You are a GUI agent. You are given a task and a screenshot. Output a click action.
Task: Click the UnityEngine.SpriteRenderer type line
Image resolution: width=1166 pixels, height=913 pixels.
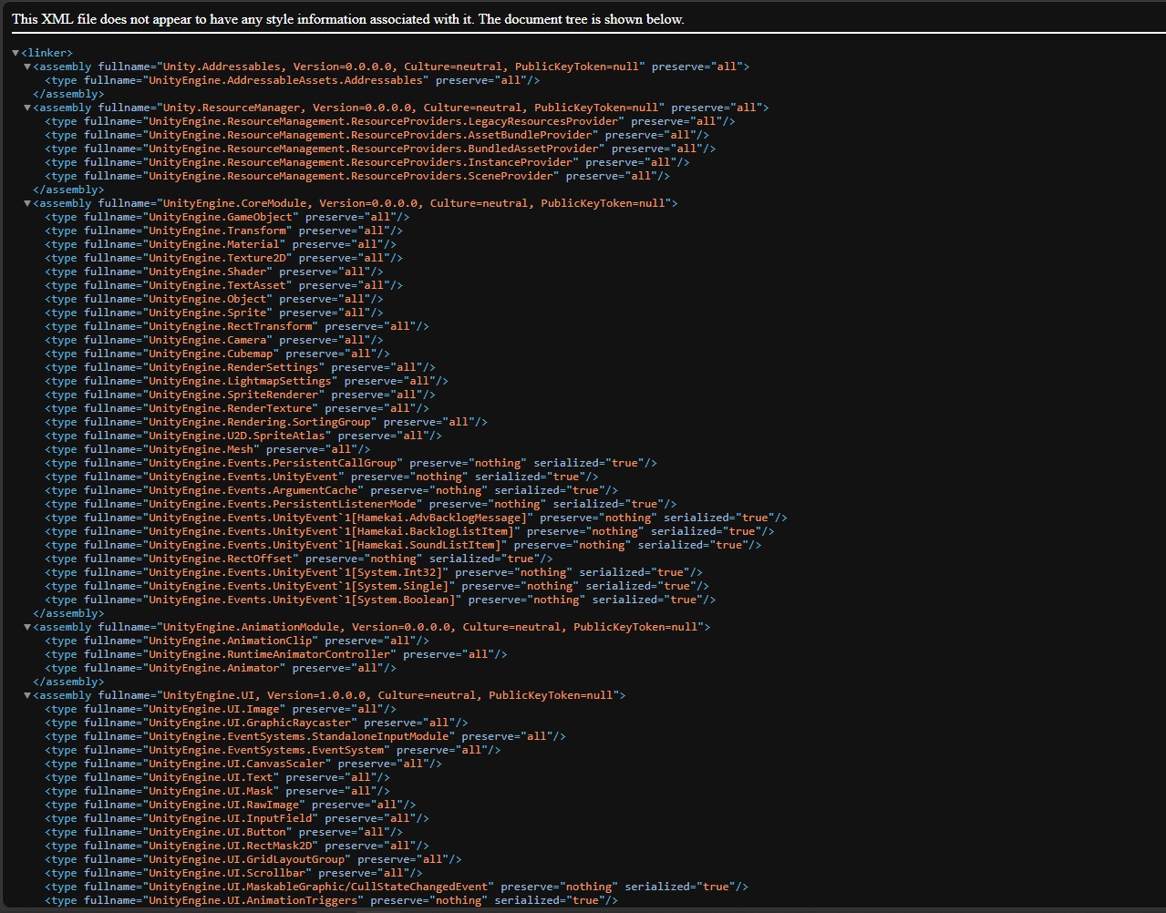[x=241, y=395]
